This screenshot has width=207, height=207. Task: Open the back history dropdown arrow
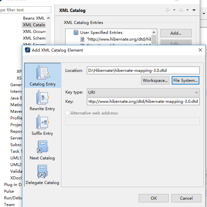[x=174, y=10]
